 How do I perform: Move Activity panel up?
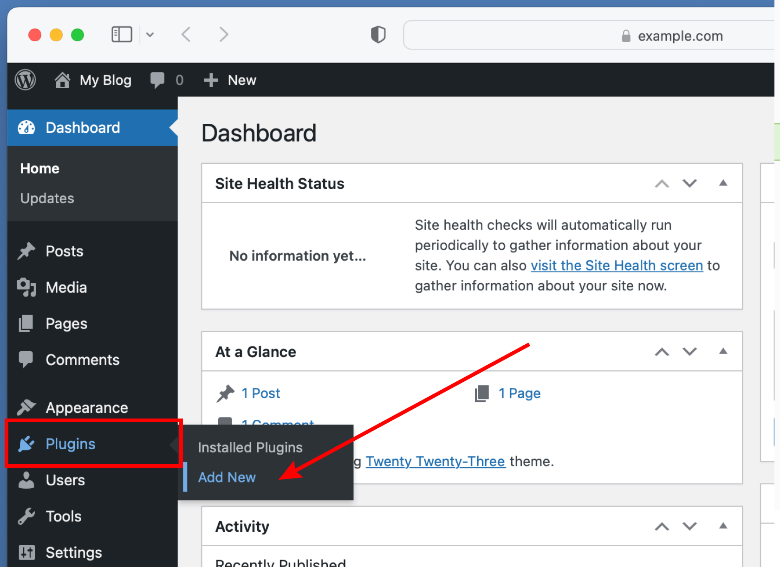click(662, 526)
